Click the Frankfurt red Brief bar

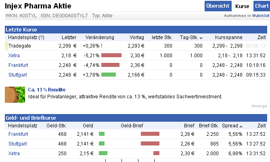tap(150, 134)
